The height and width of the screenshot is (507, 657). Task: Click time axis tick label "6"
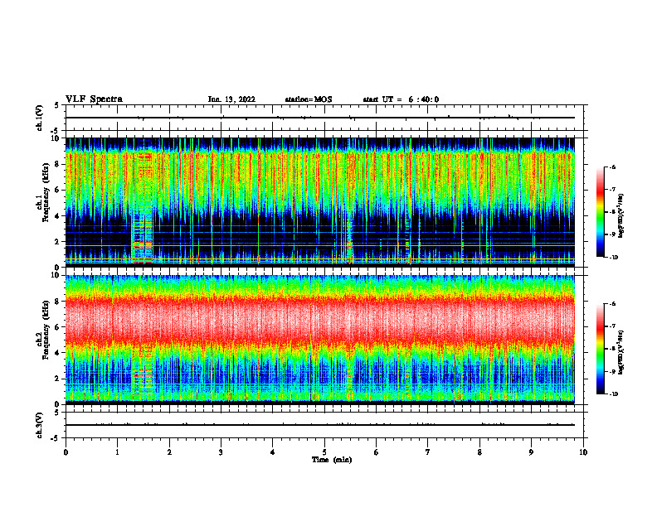(x=377, y=452)
